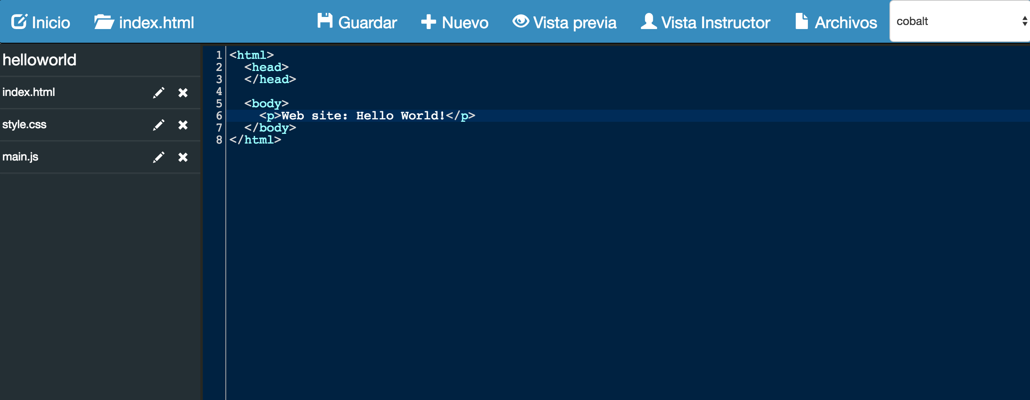Delete index.html with its X icon
This screenshot has width=1030, height=400.
click(183, 93)
